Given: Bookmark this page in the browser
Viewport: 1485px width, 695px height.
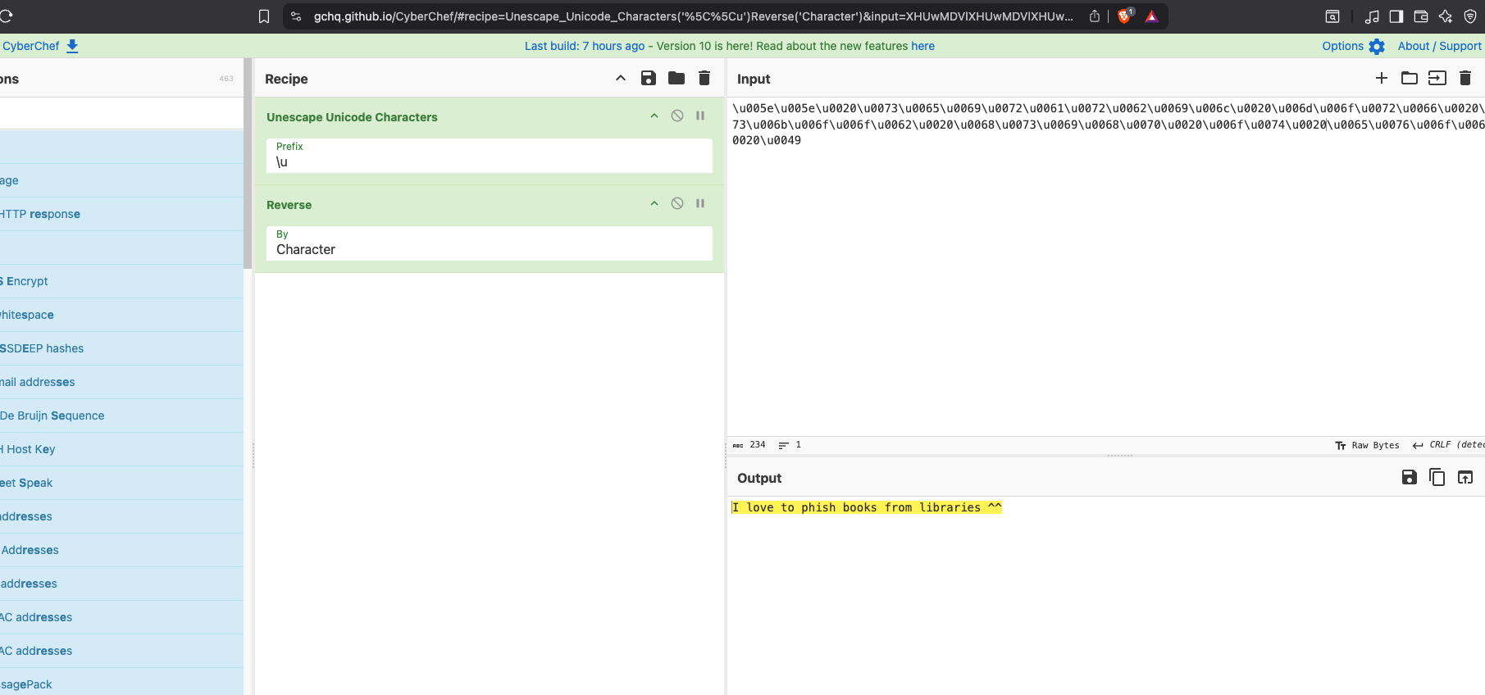Looking at the screenshot, I should coord(264,16).
